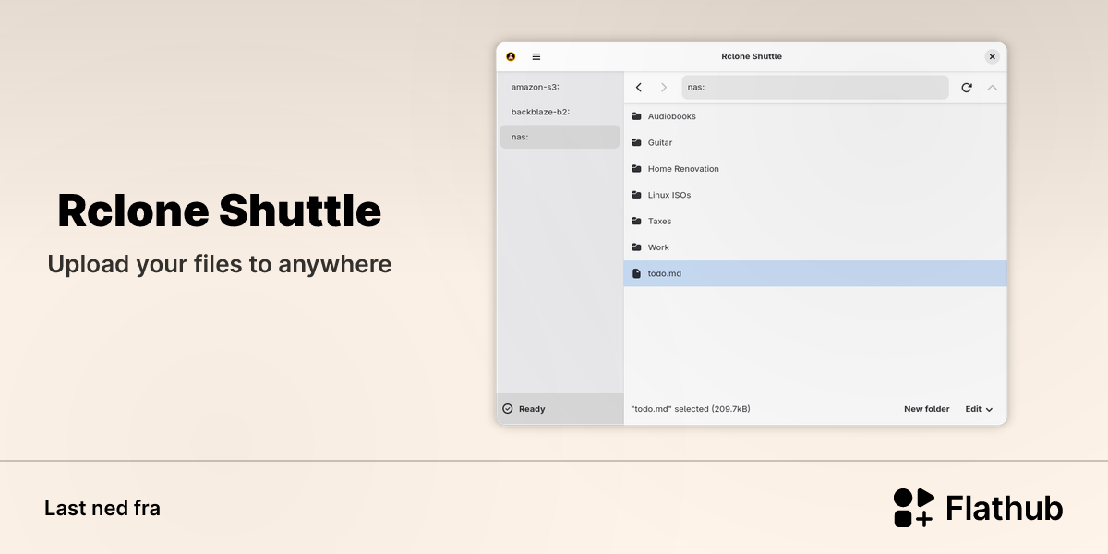Click the todo.md file icon
Image resolution: width=1108 pixels, height=554 pixels.
636,273
